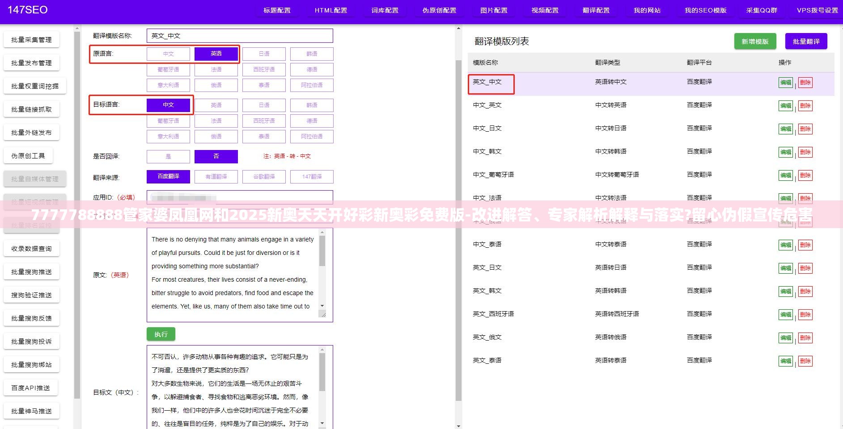Screen dimensions: 843x429
Task: Open 批量搜狗绑站 in the sidebar
Action: [x=31, y=365]
